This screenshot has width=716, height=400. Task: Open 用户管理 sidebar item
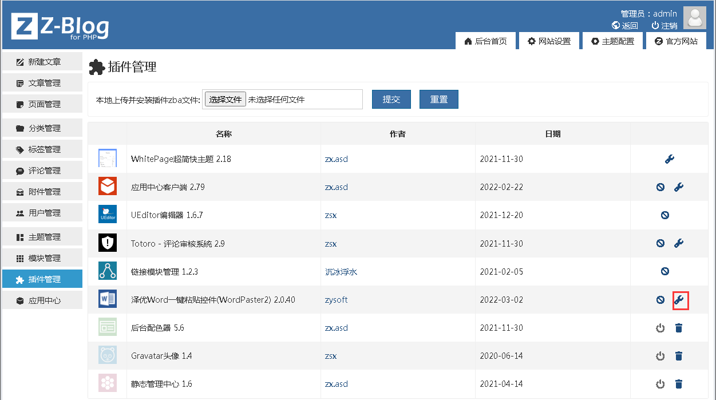(42, 213)
